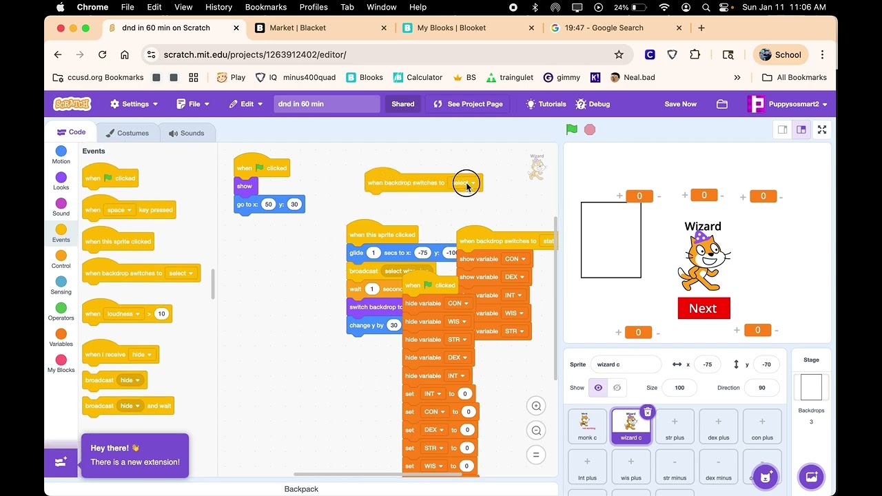Image resolution: width=882 pixels, height=496 pixels.
Task: Bookmark this page with star icon
Action: click(619, 54)
